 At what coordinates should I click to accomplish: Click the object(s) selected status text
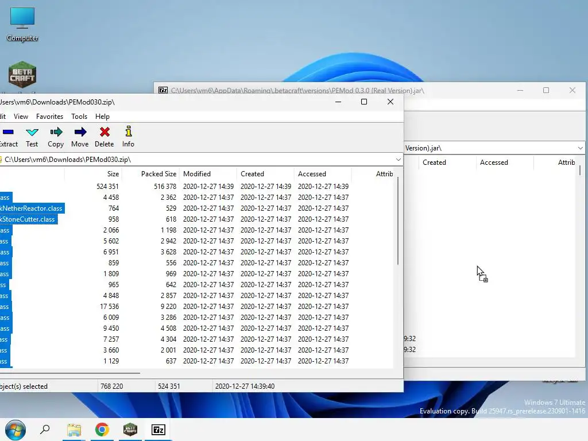coord(24,386)
